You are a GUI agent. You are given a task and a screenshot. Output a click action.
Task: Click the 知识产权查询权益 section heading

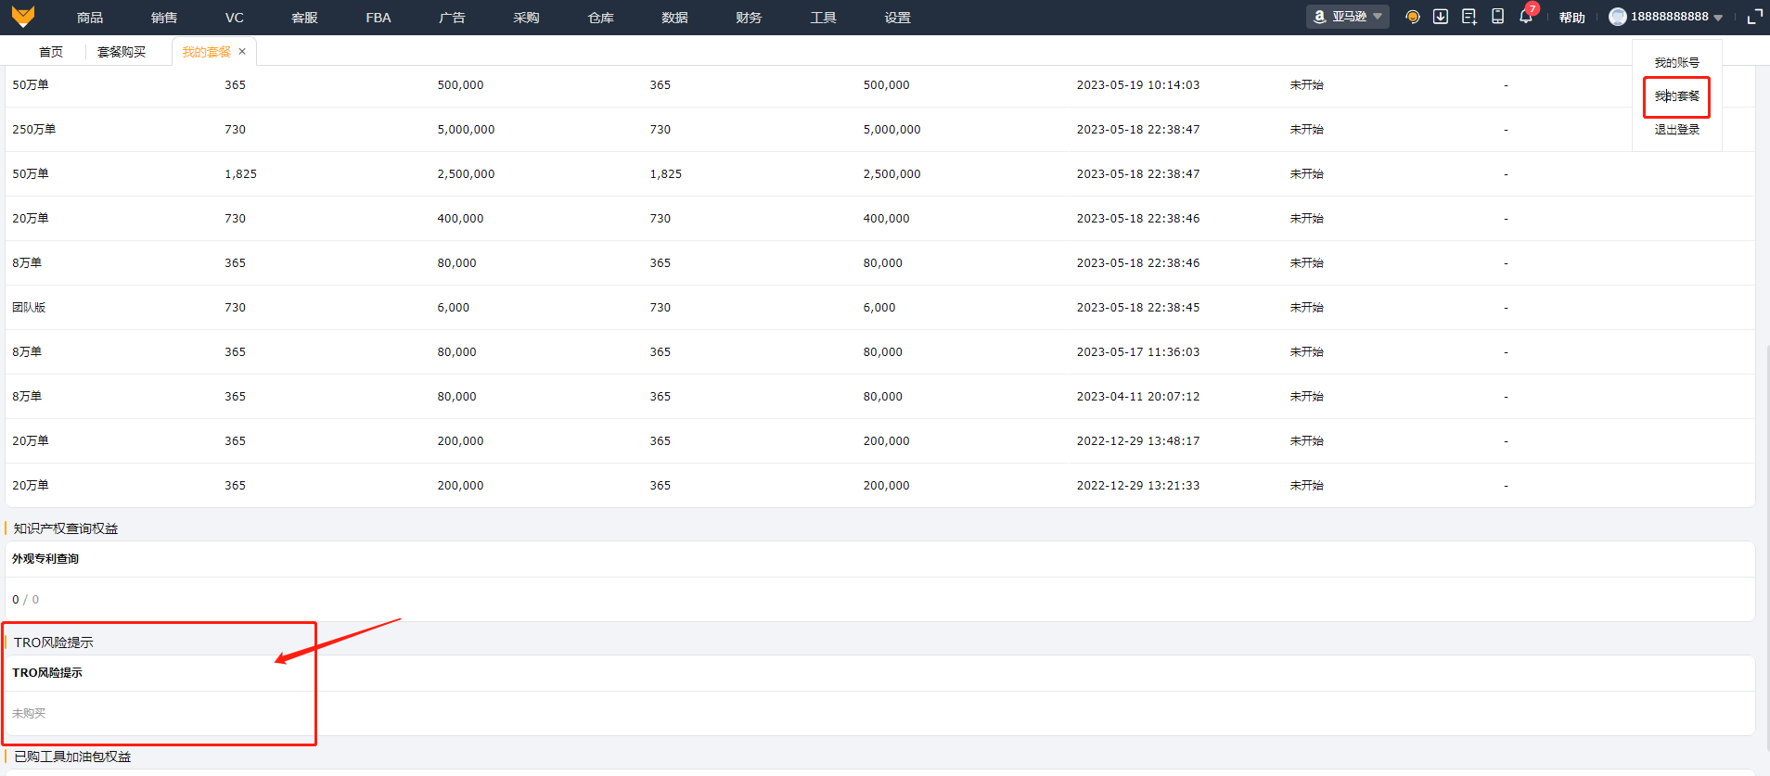point(66,528)
